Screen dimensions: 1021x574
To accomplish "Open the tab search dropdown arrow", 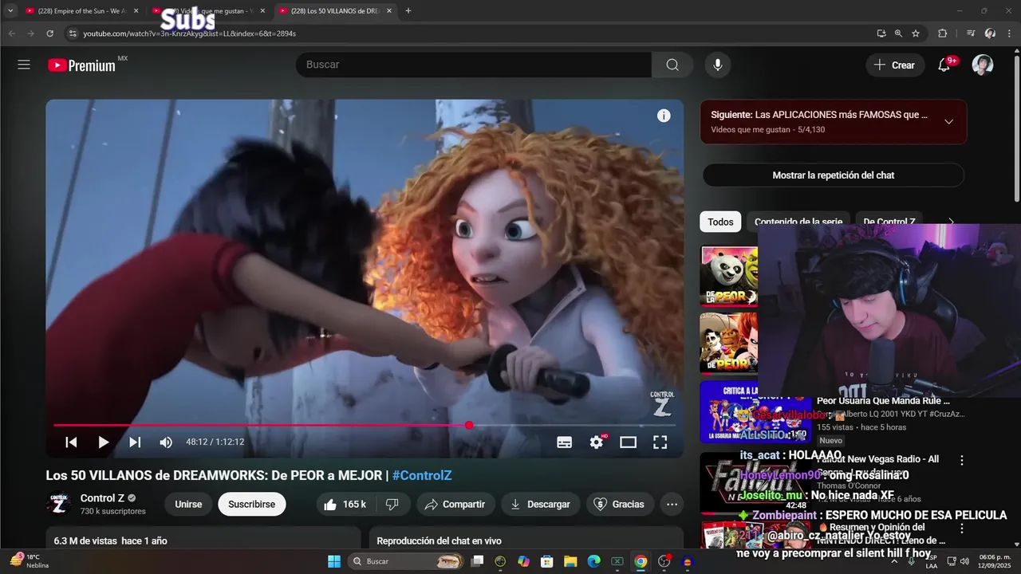I will [x=10, y=10].
